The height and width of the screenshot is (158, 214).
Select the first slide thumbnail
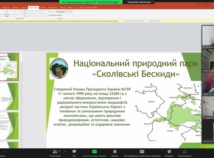pos(9,67)
